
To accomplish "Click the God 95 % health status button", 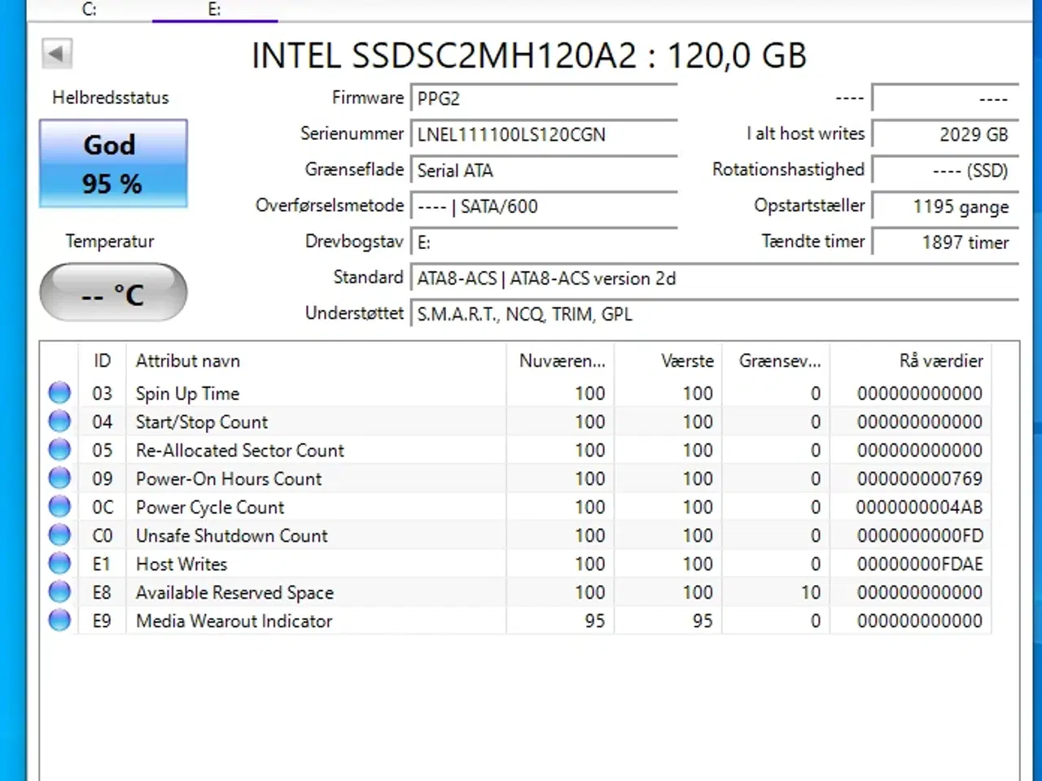I will point(113,164).
